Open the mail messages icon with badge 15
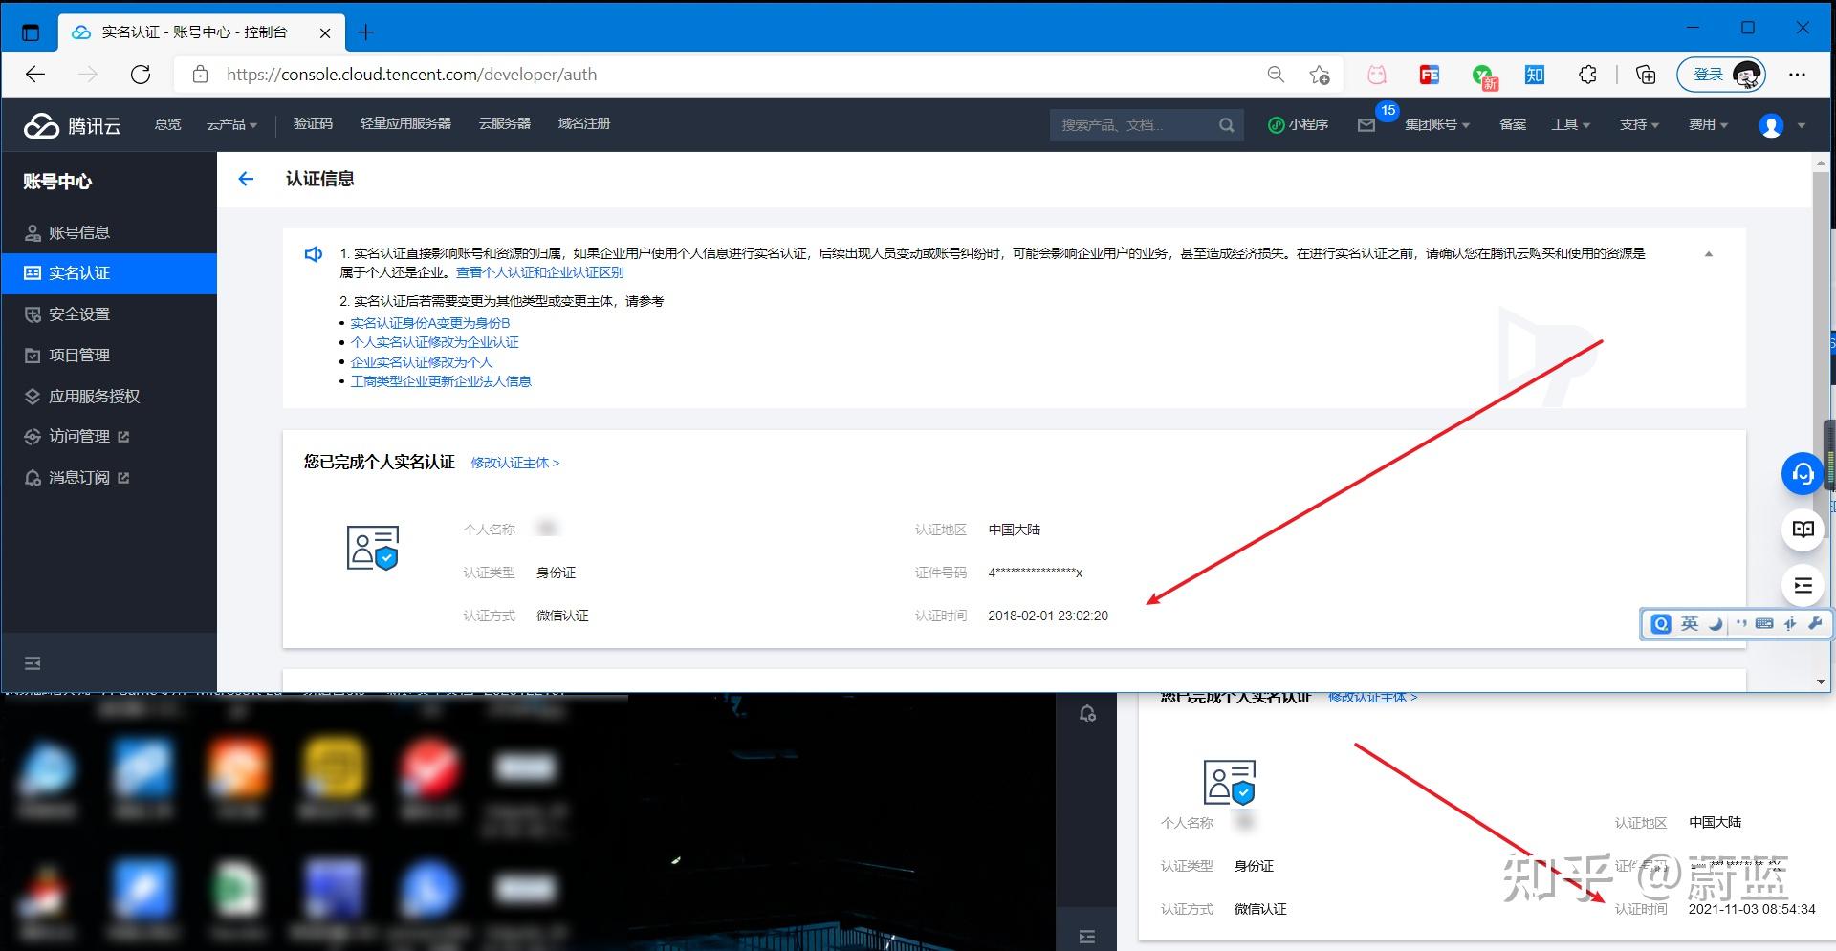 [x=1366, y=125]
